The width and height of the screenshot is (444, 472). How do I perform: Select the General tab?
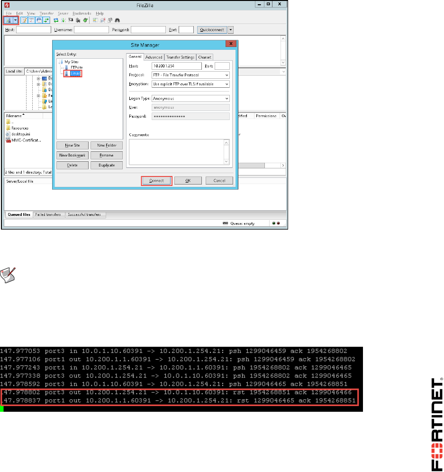pos(135,56)
